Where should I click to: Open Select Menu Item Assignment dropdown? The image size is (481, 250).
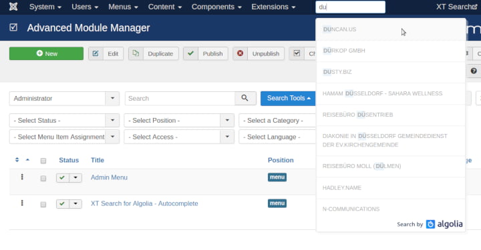(x=64, y=137)
